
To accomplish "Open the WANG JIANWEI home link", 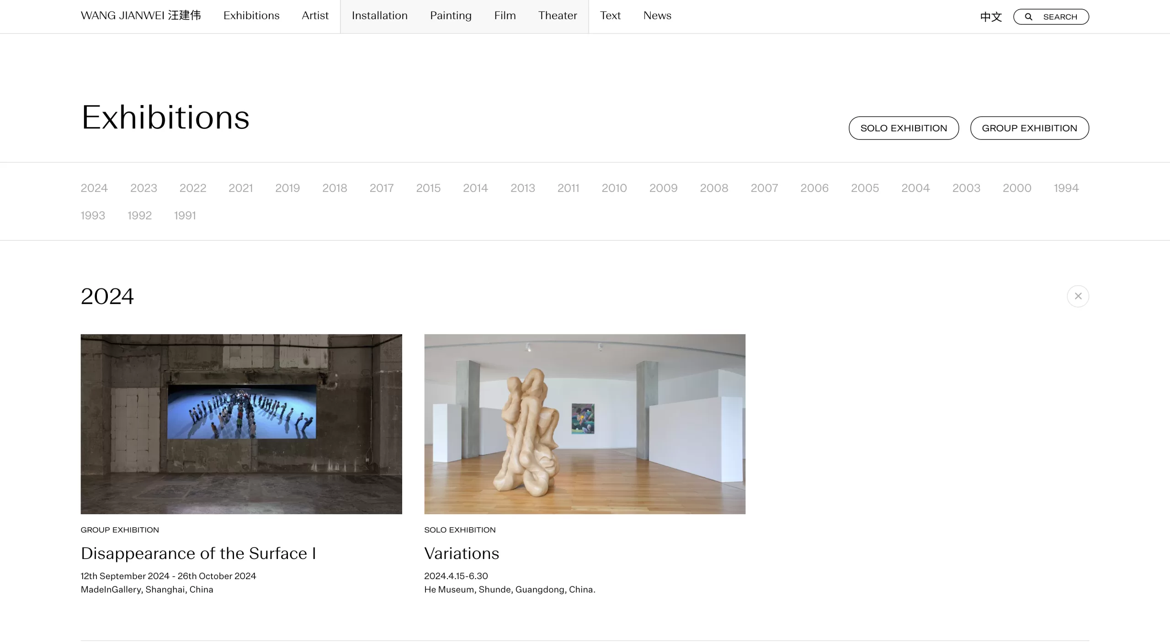I will click(x=141, y=16).
